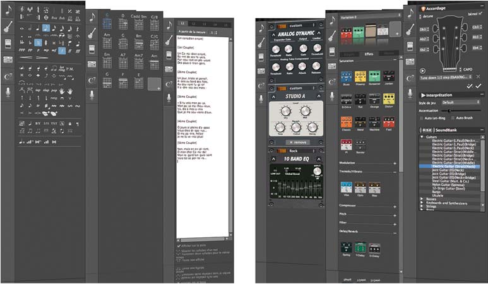Click the padlock icon in notation palette
488x284 pixels.
pos(70,124)
